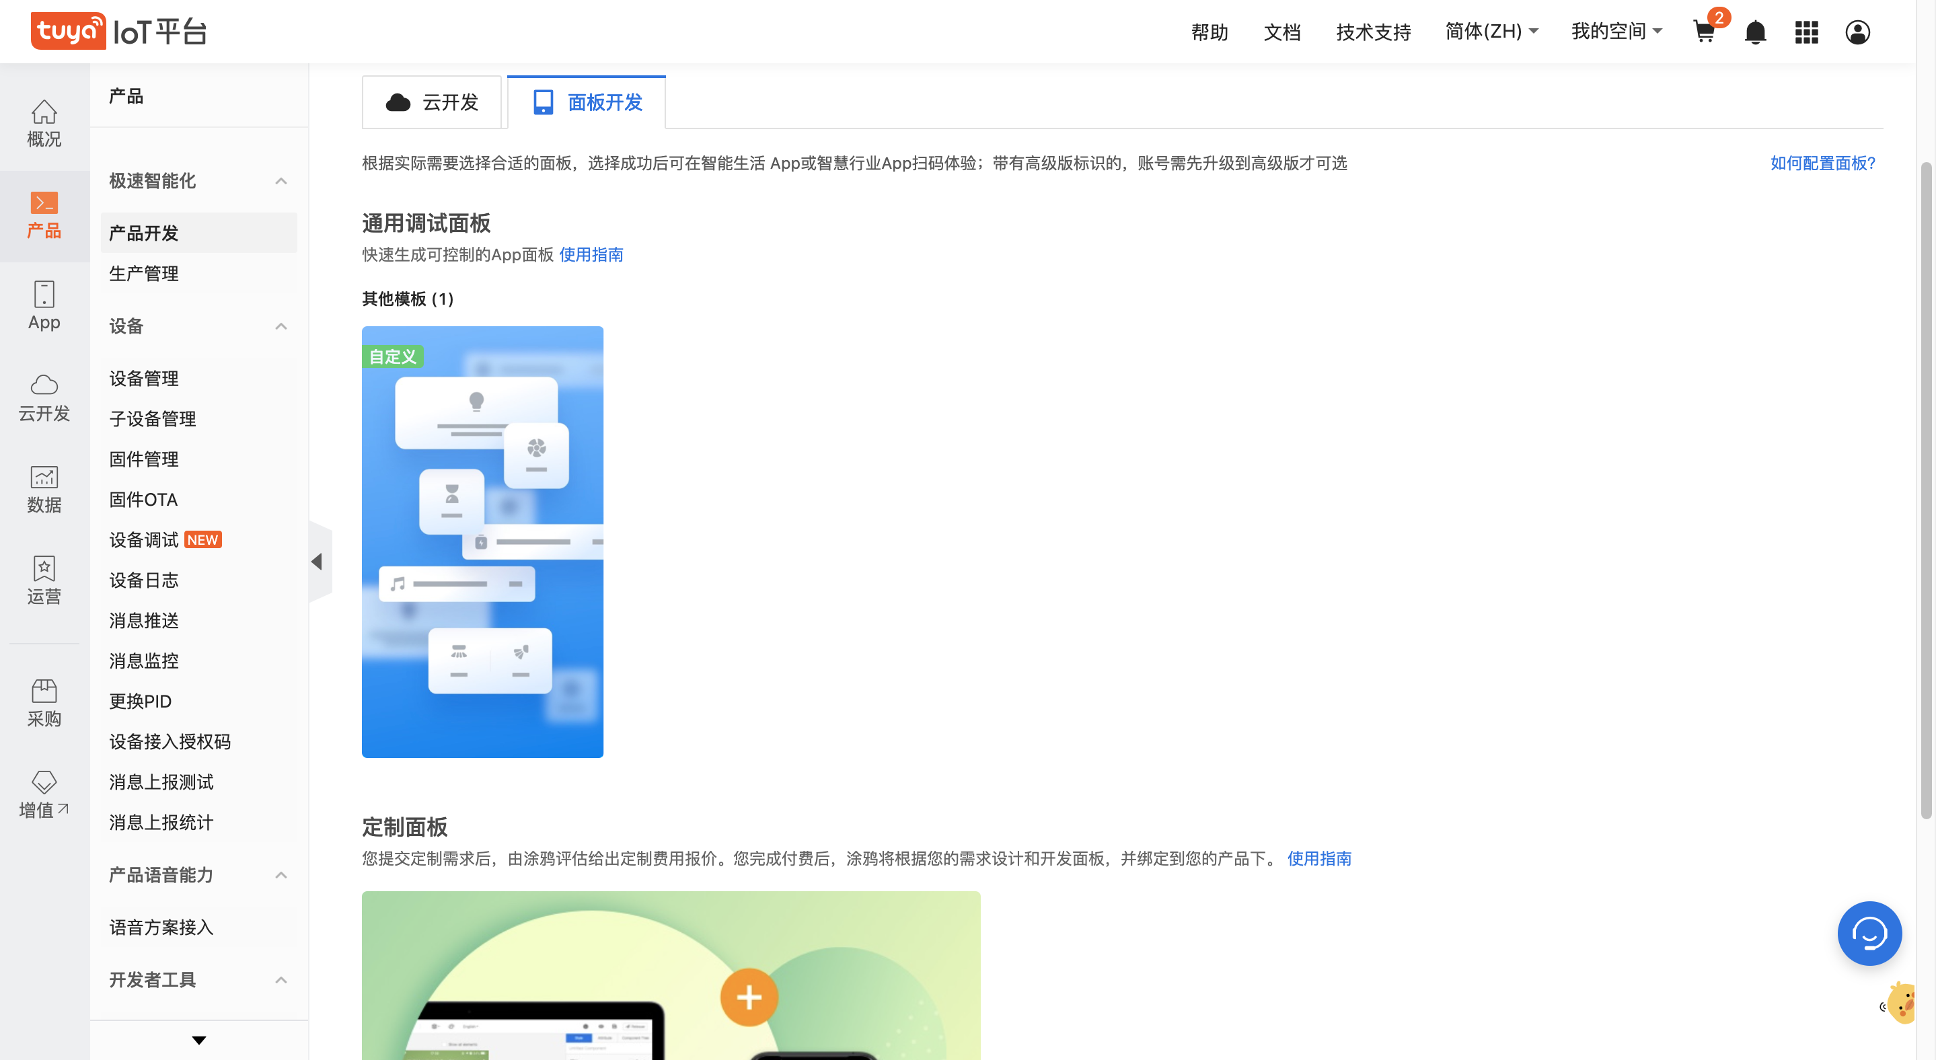Switch to the 面板开发 tab

pyautogui.click(x=586, y=102)
